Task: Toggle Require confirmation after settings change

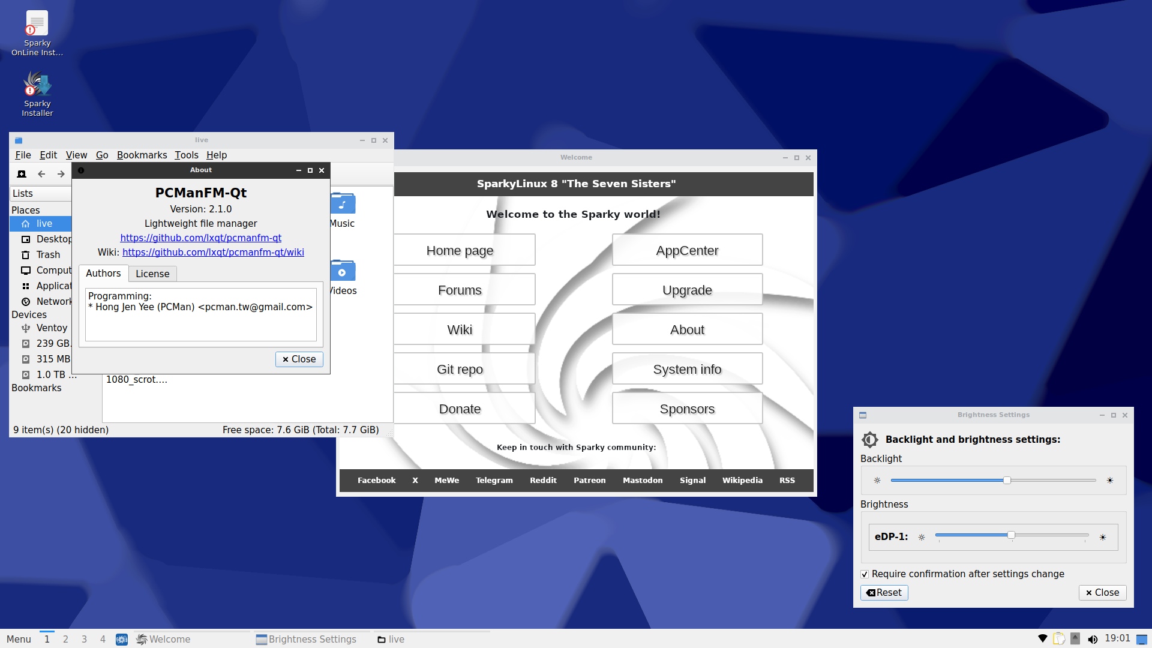Action: pyautogui.click(x=865, y=574)
